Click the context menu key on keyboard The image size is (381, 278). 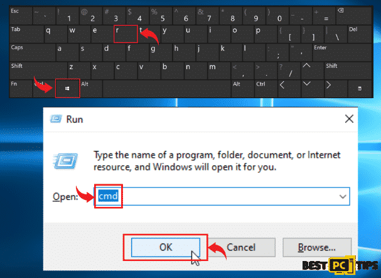(360, 88)
